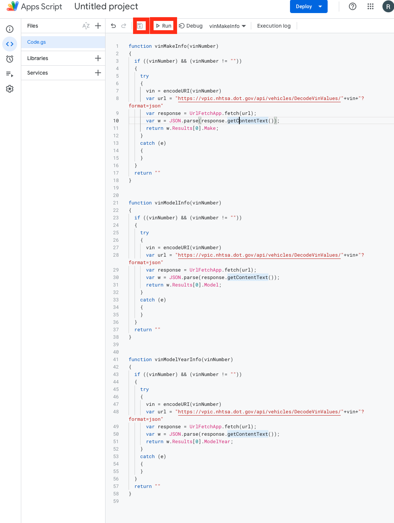
Task: Open the vinMakeInfo function selector
Action: [x=227, y=26]
